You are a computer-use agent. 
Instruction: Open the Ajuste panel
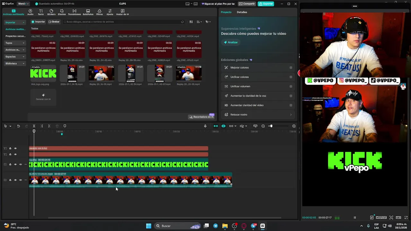tap(110, 12)
